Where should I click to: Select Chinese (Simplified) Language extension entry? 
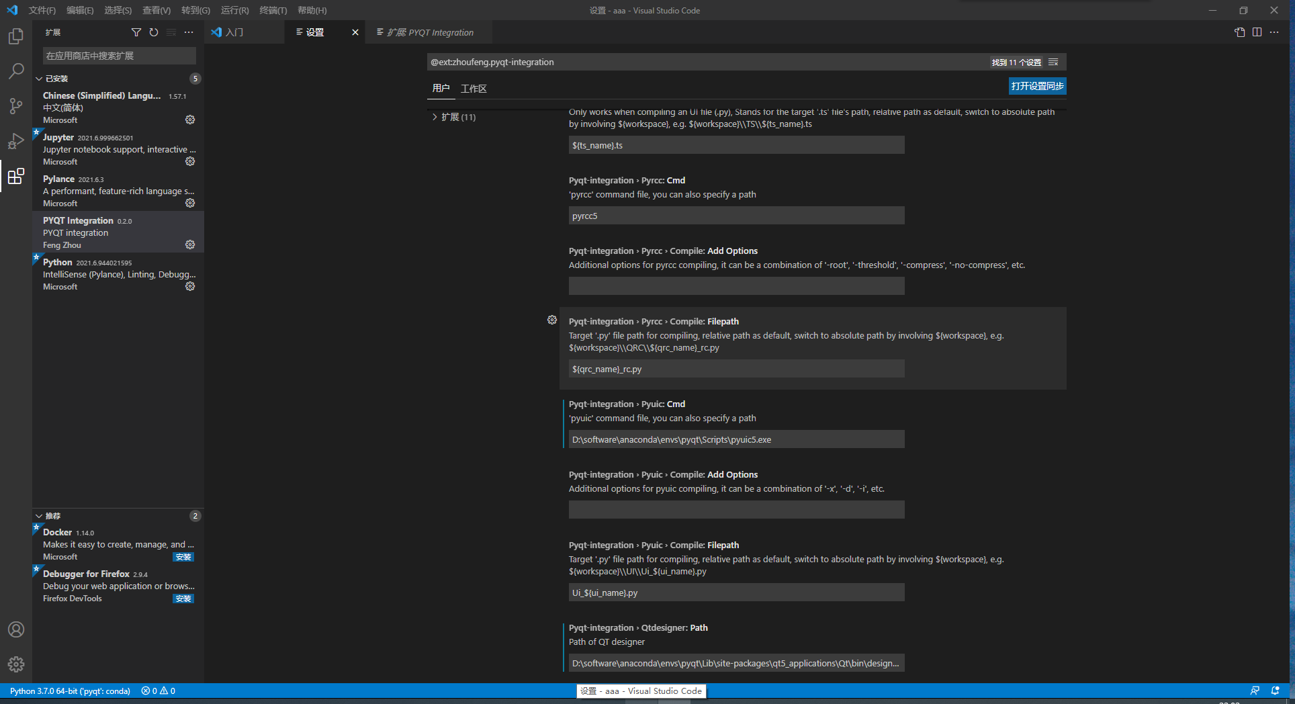[x=118, y=107]
